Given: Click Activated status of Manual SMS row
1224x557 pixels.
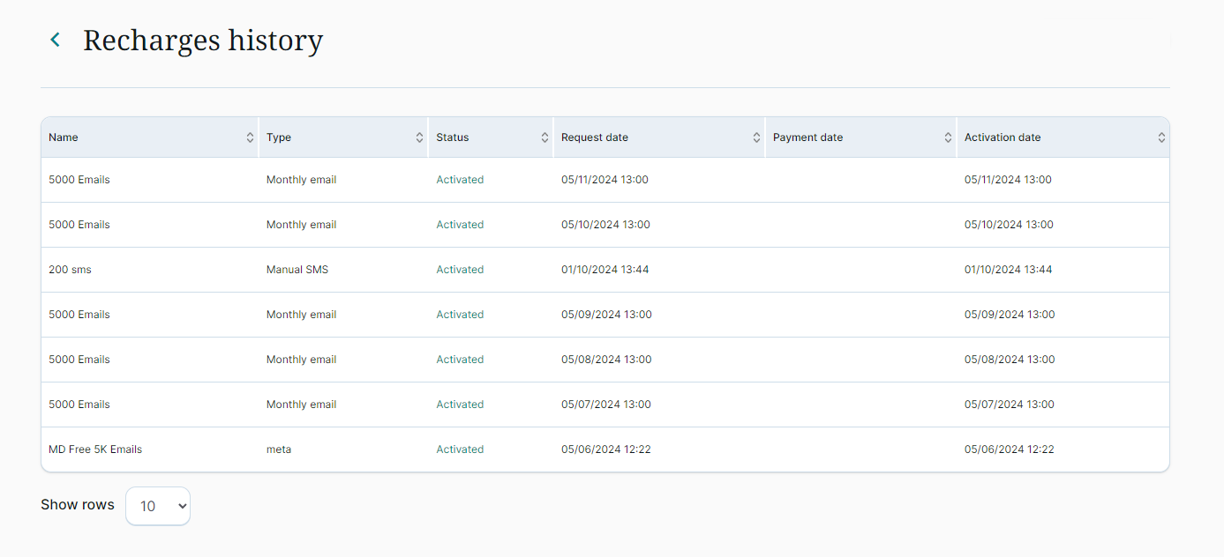Looking at the screenshot, I should tap(460, 270).
